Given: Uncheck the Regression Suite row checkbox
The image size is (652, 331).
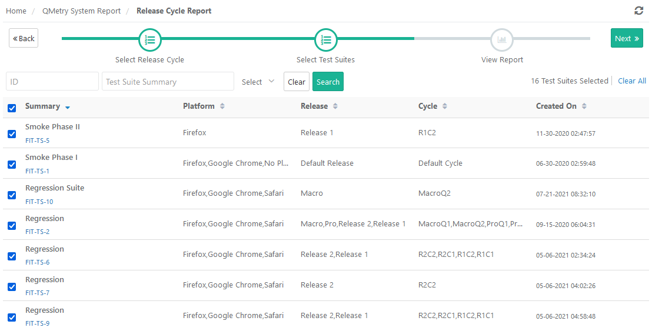Looking at the screenshot, I should (12, 195).
